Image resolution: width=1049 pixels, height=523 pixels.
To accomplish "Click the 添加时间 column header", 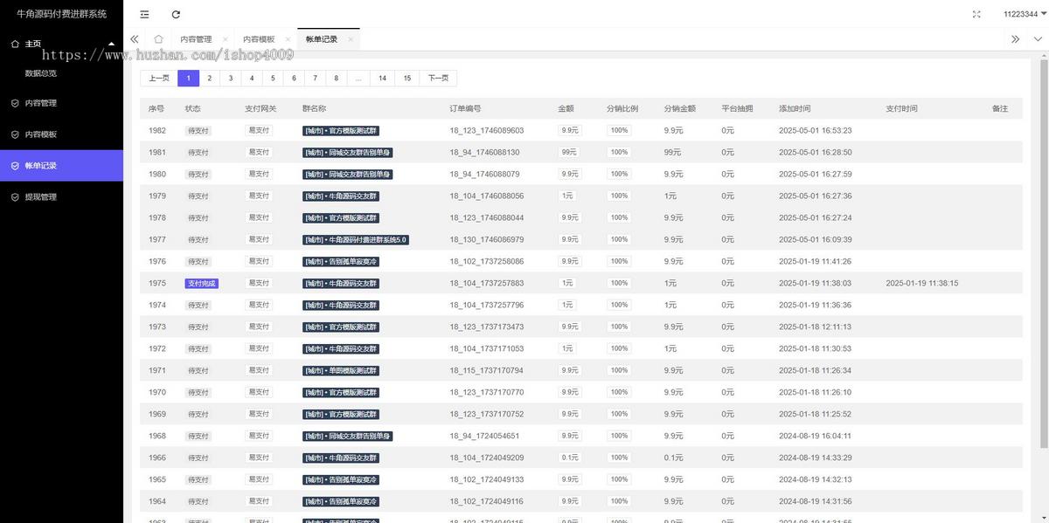I will point(795,109).
